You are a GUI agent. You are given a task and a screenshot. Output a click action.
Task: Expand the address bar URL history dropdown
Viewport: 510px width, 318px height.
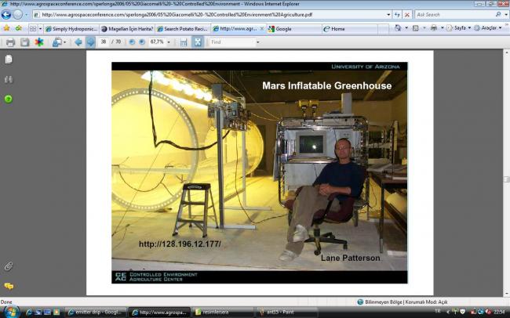(x=388, y=15)
